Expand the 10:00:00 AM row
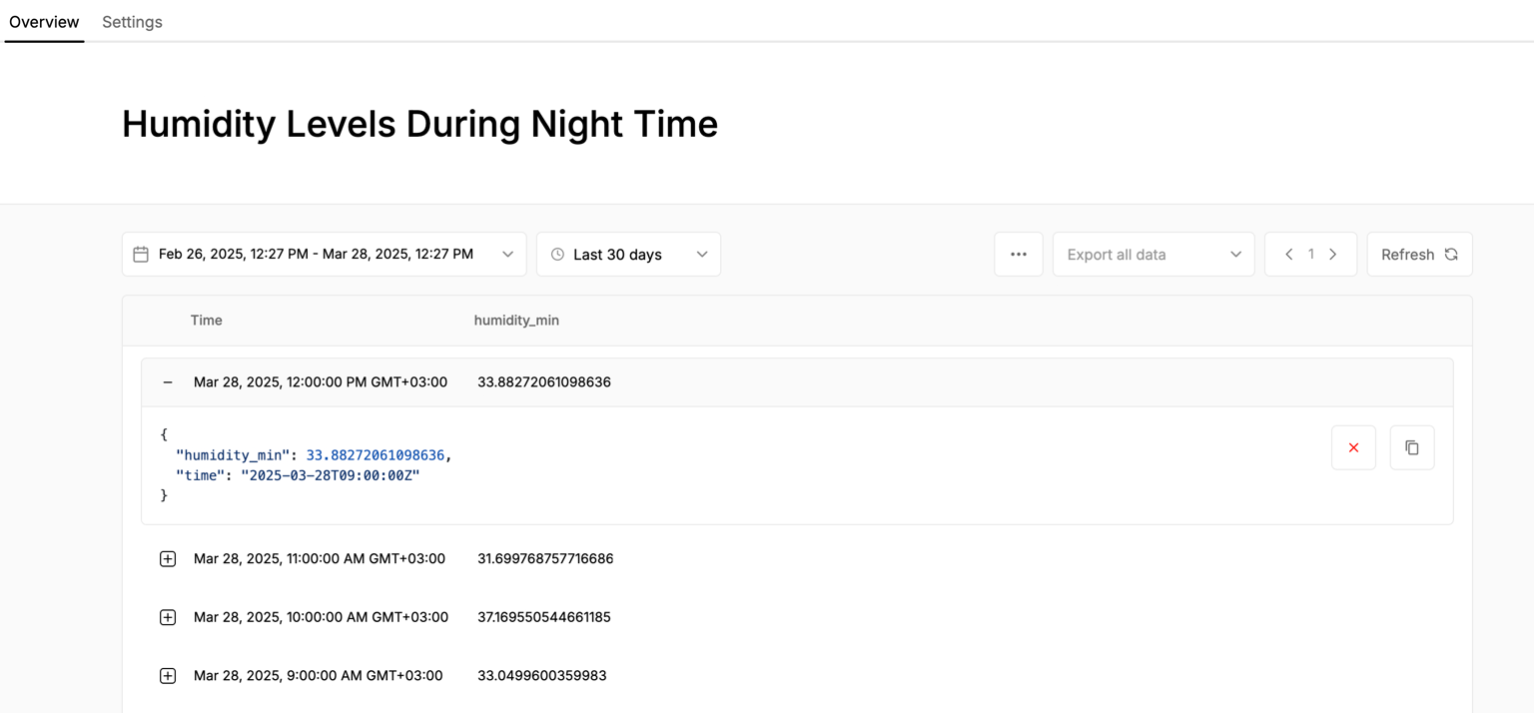The image size is (1534, 713). 168,618
